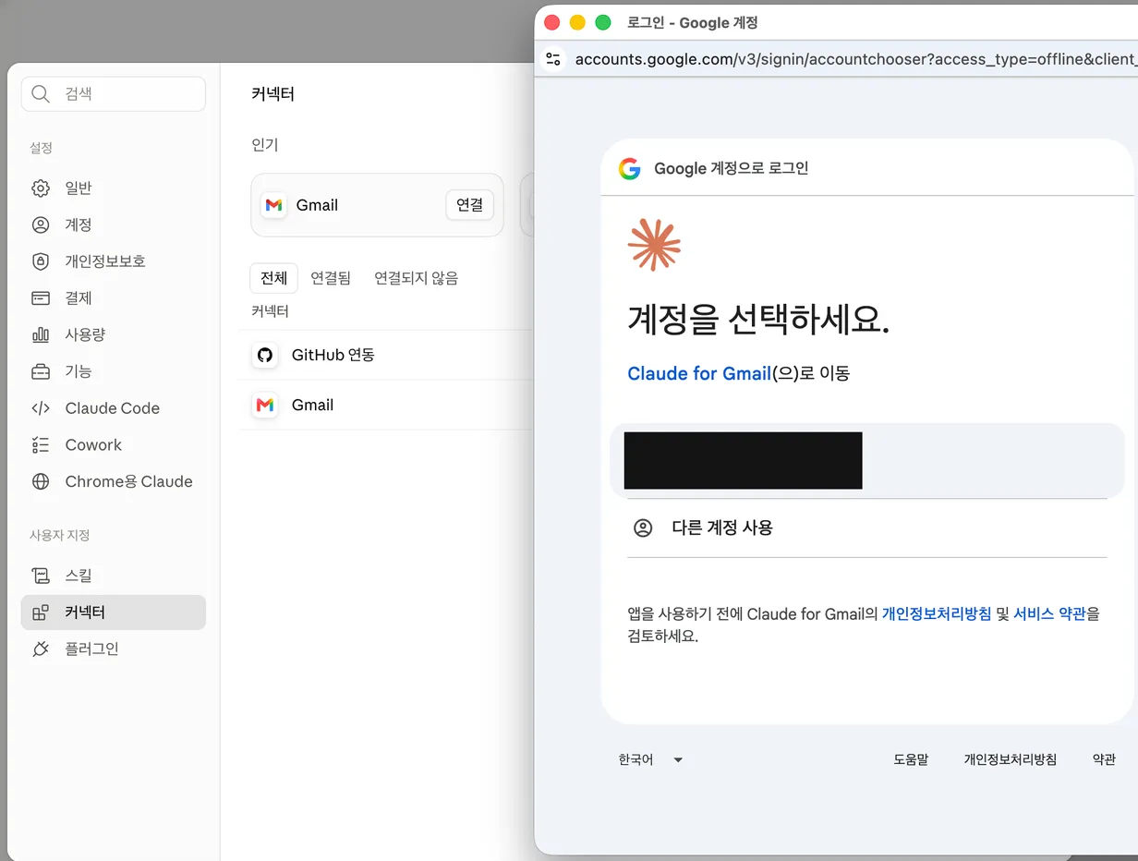Click the Chrome용 Claude globe icon
This screenshot has width=1138, height=861.
41,481
